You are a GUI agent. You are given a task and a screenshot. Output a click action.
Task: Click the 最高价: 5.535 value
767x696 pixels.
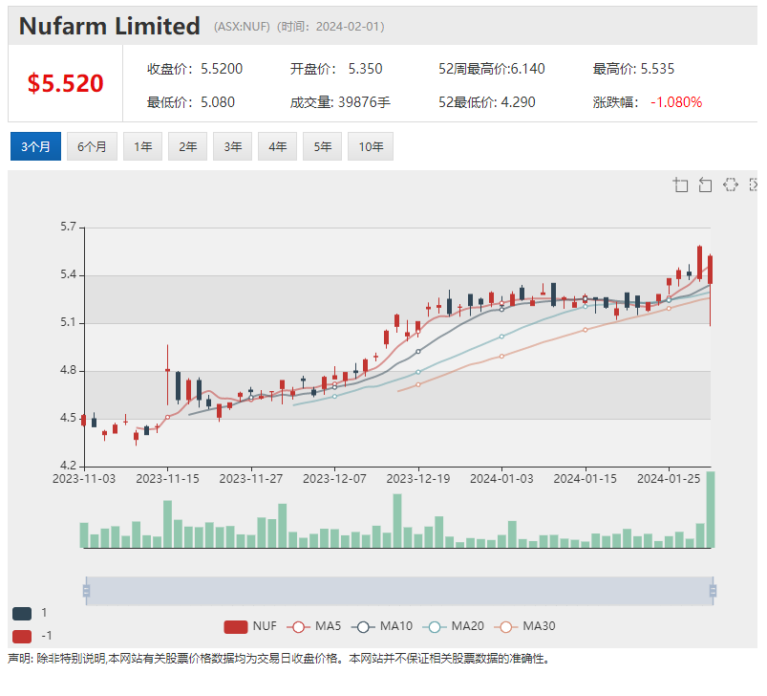633,69
